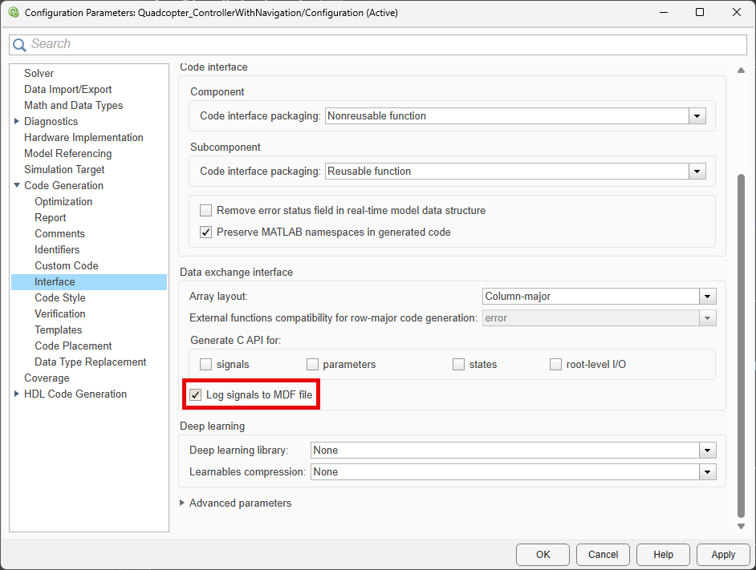Close the Configuration Parameters dialog
Screen dimensions: 756x570
pyautogui.click(x=737, y=12)
